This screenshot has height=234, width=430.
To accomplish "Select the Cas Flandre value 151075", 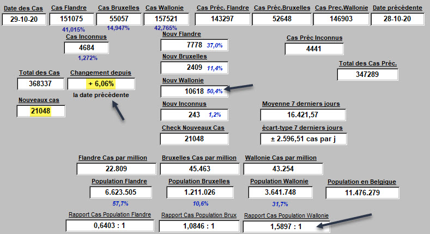I will (71, 19).
